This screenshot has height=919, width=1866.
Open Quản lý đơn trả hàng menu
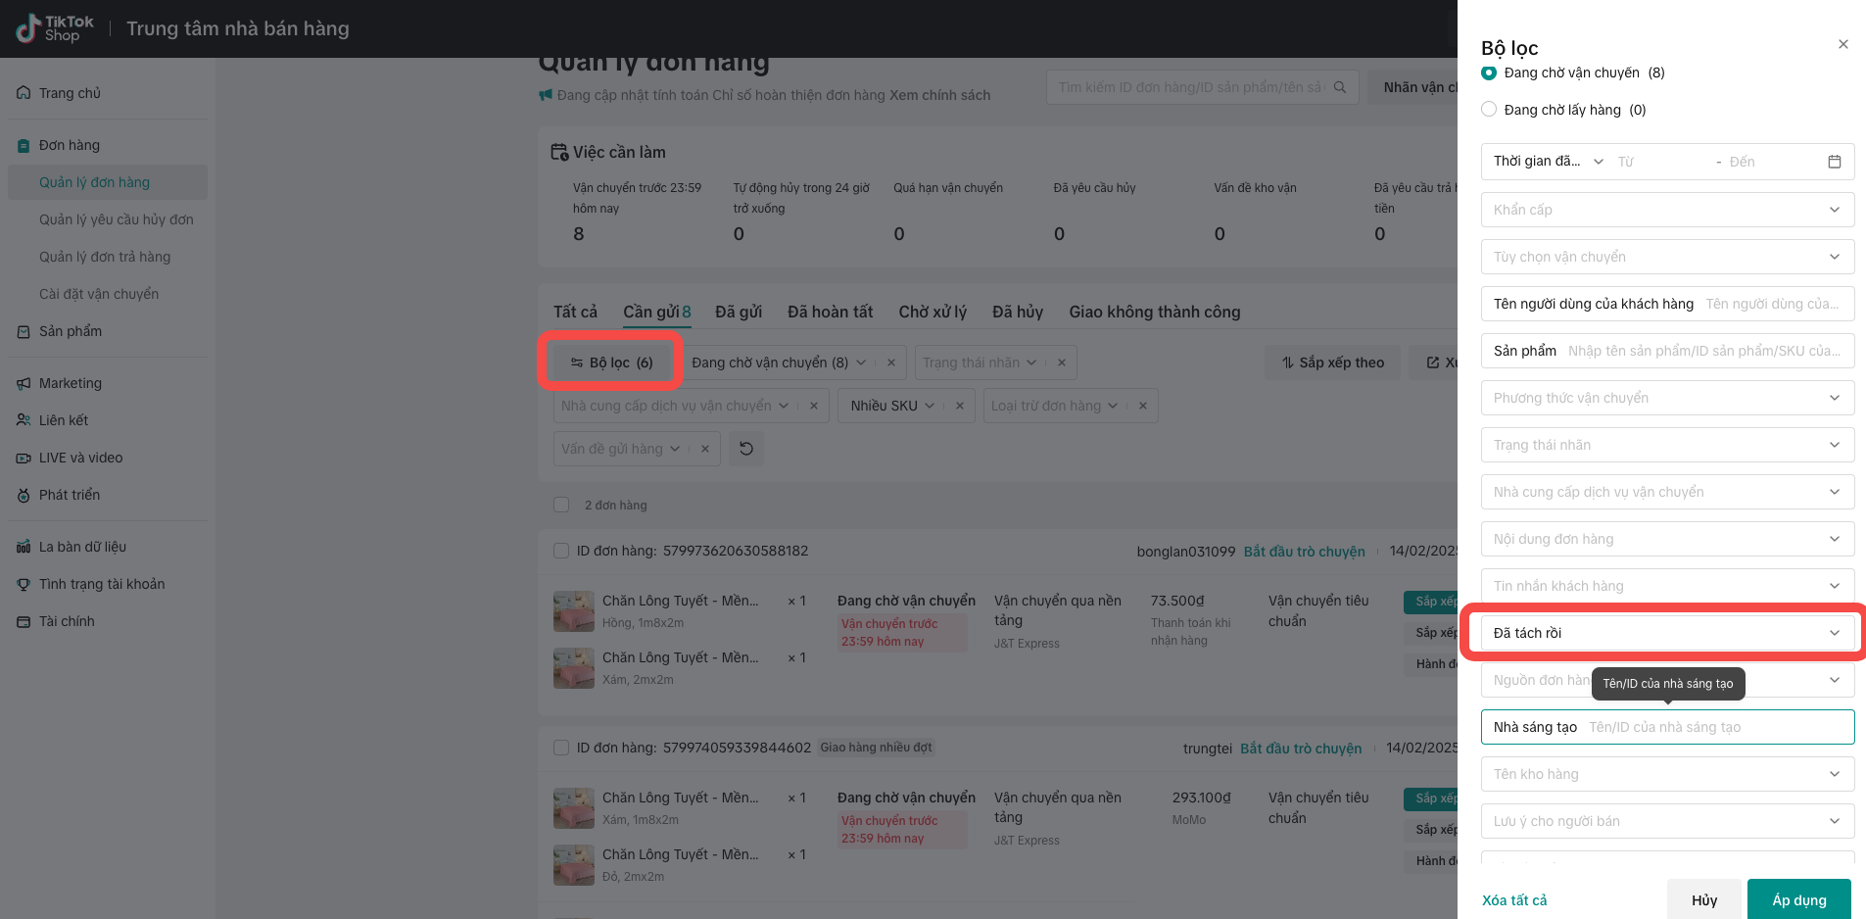pos(105,257)
